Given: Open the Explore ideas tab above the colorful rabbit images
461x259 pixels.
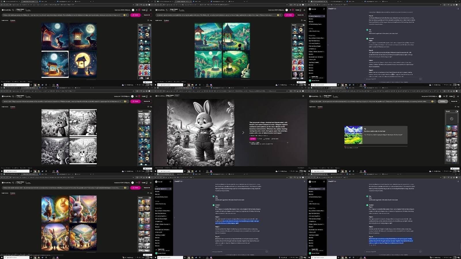Looking at the screenshot, I should (5, 193).
